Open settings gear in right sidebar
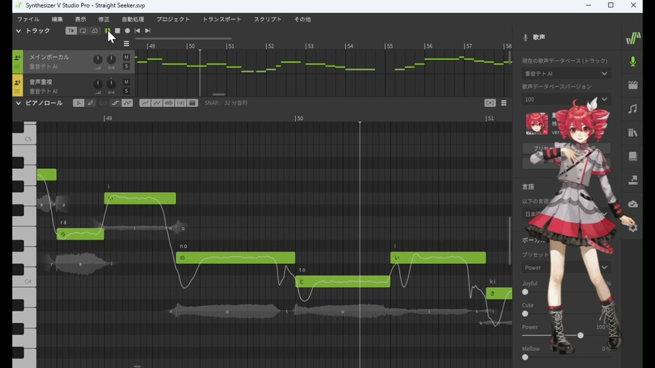The height and width of the screenshot is (368, 655). click(x=633, y=228)
